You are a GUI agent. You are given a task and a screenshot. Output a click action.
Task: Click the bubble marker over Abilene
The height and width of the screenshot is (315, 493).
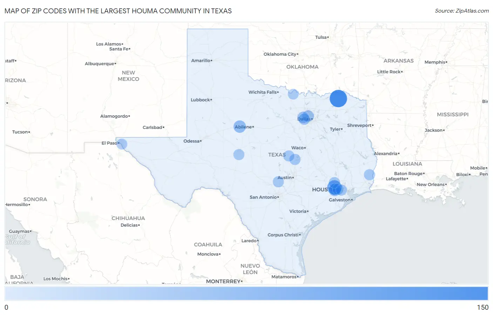tap(240, 126)
